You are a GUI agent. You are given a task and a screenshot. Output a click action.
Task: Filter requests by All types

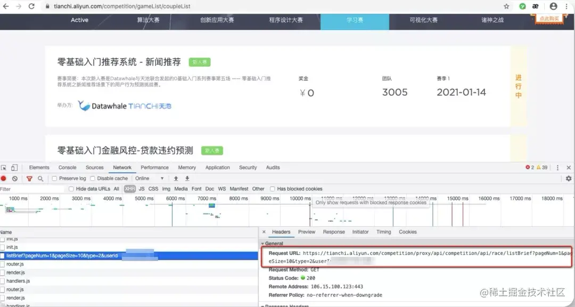(x=116, y=189)
